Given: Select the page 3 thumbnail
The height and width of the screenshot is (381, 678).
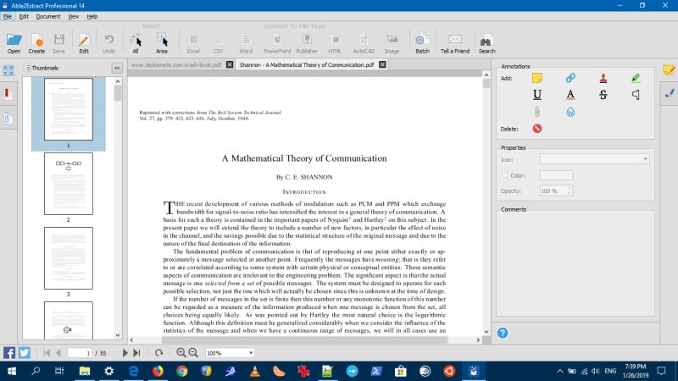Looking at the screenshot, I should tap(69, 258).
